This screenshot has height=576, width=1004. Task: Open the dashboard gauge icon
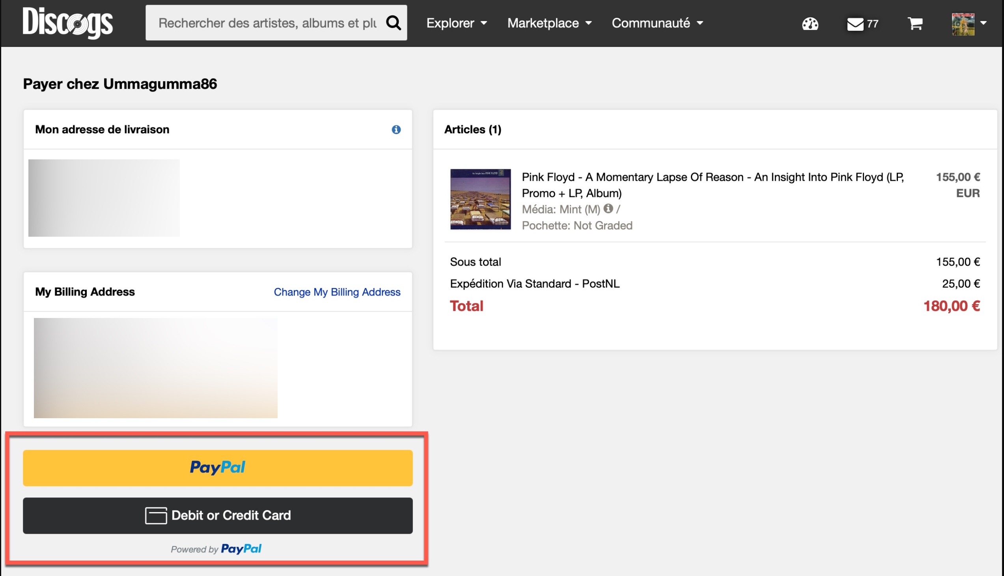[x=810, y=24]
